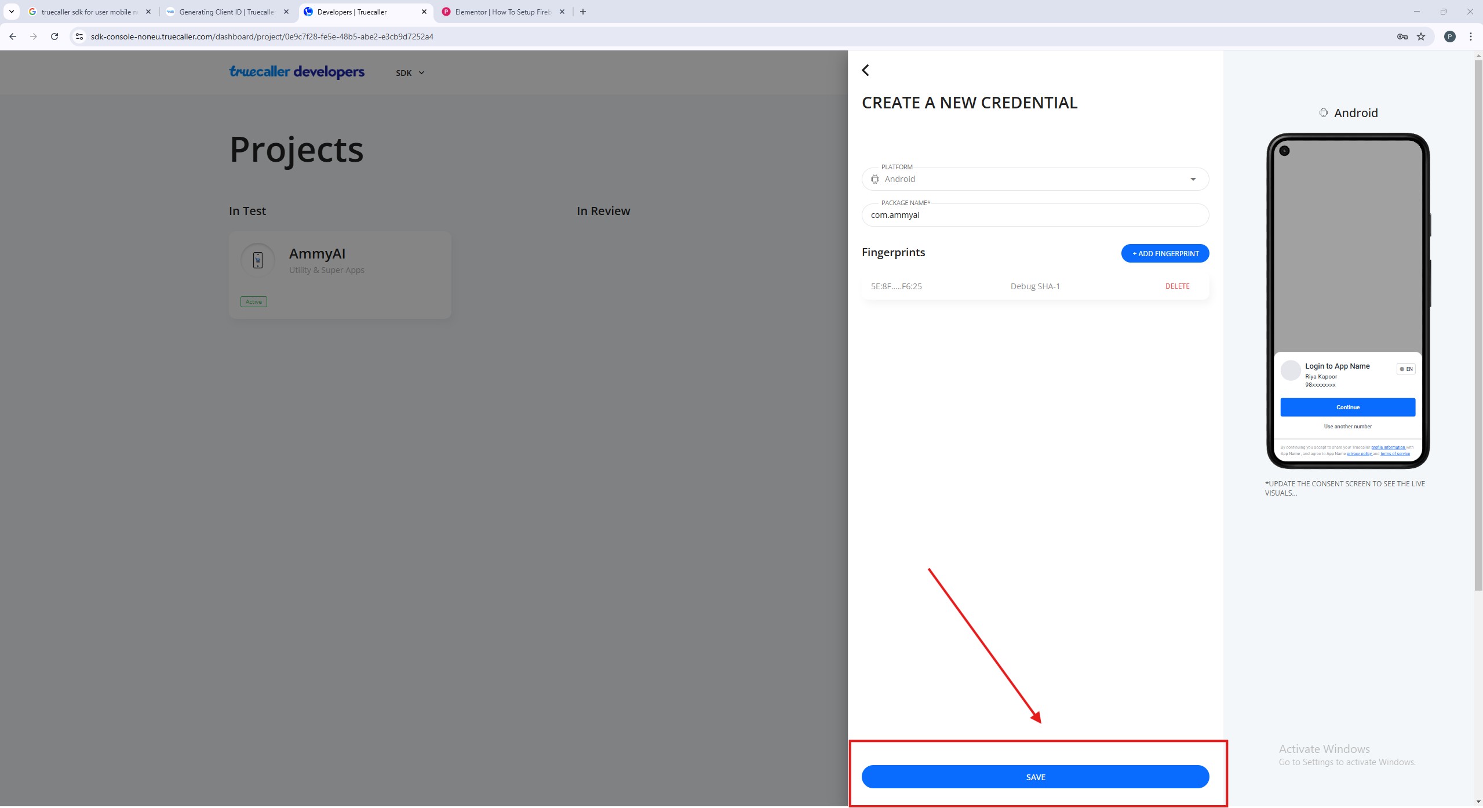Click the password key icon in address bar
Image resolution: width=1483 pixels, height=808 pixels.
[1402, 37]
